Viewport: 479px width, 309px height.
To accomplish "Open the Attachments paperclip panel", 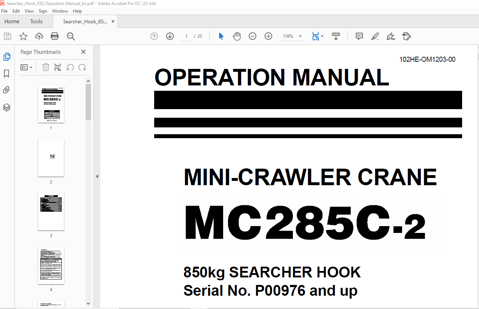I will [6, 90].
